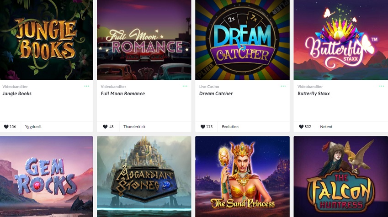
Task: Open the Butterfly Staxx game thumbnail
Action: [x=341, y=40]
